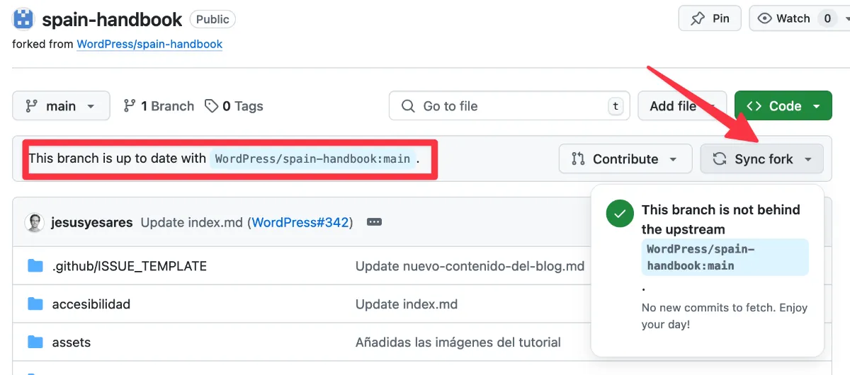Click the eye icon on Watch button
This screenshot has width=850, height=375.
[x=764, y=18]
